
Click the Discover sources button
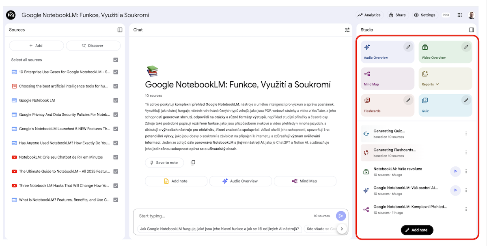(x=93, y=46)
